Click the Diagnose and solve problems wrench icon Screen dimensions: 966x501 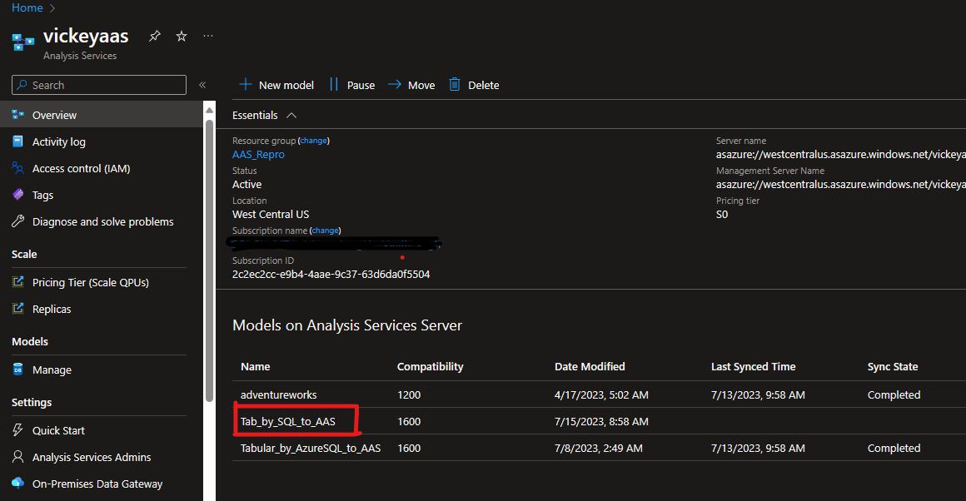point(17,221)
